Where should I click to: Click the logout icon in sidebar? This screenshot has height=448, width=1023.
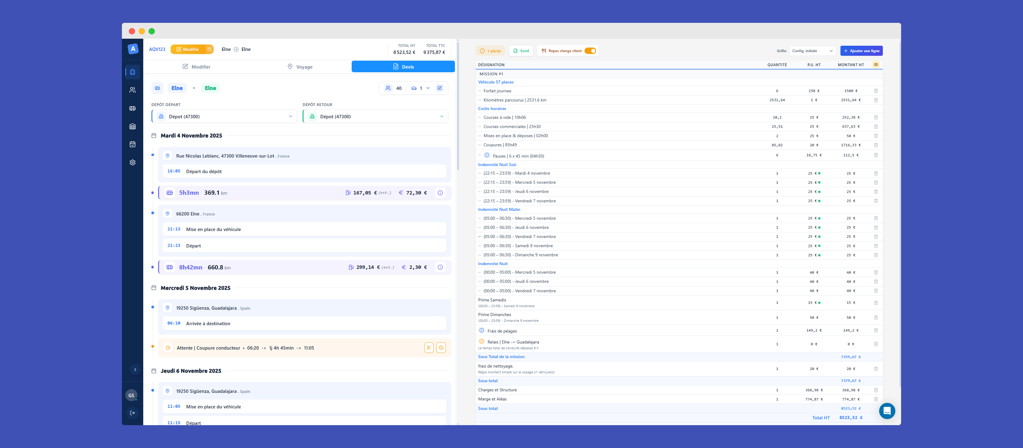point(133,413)
